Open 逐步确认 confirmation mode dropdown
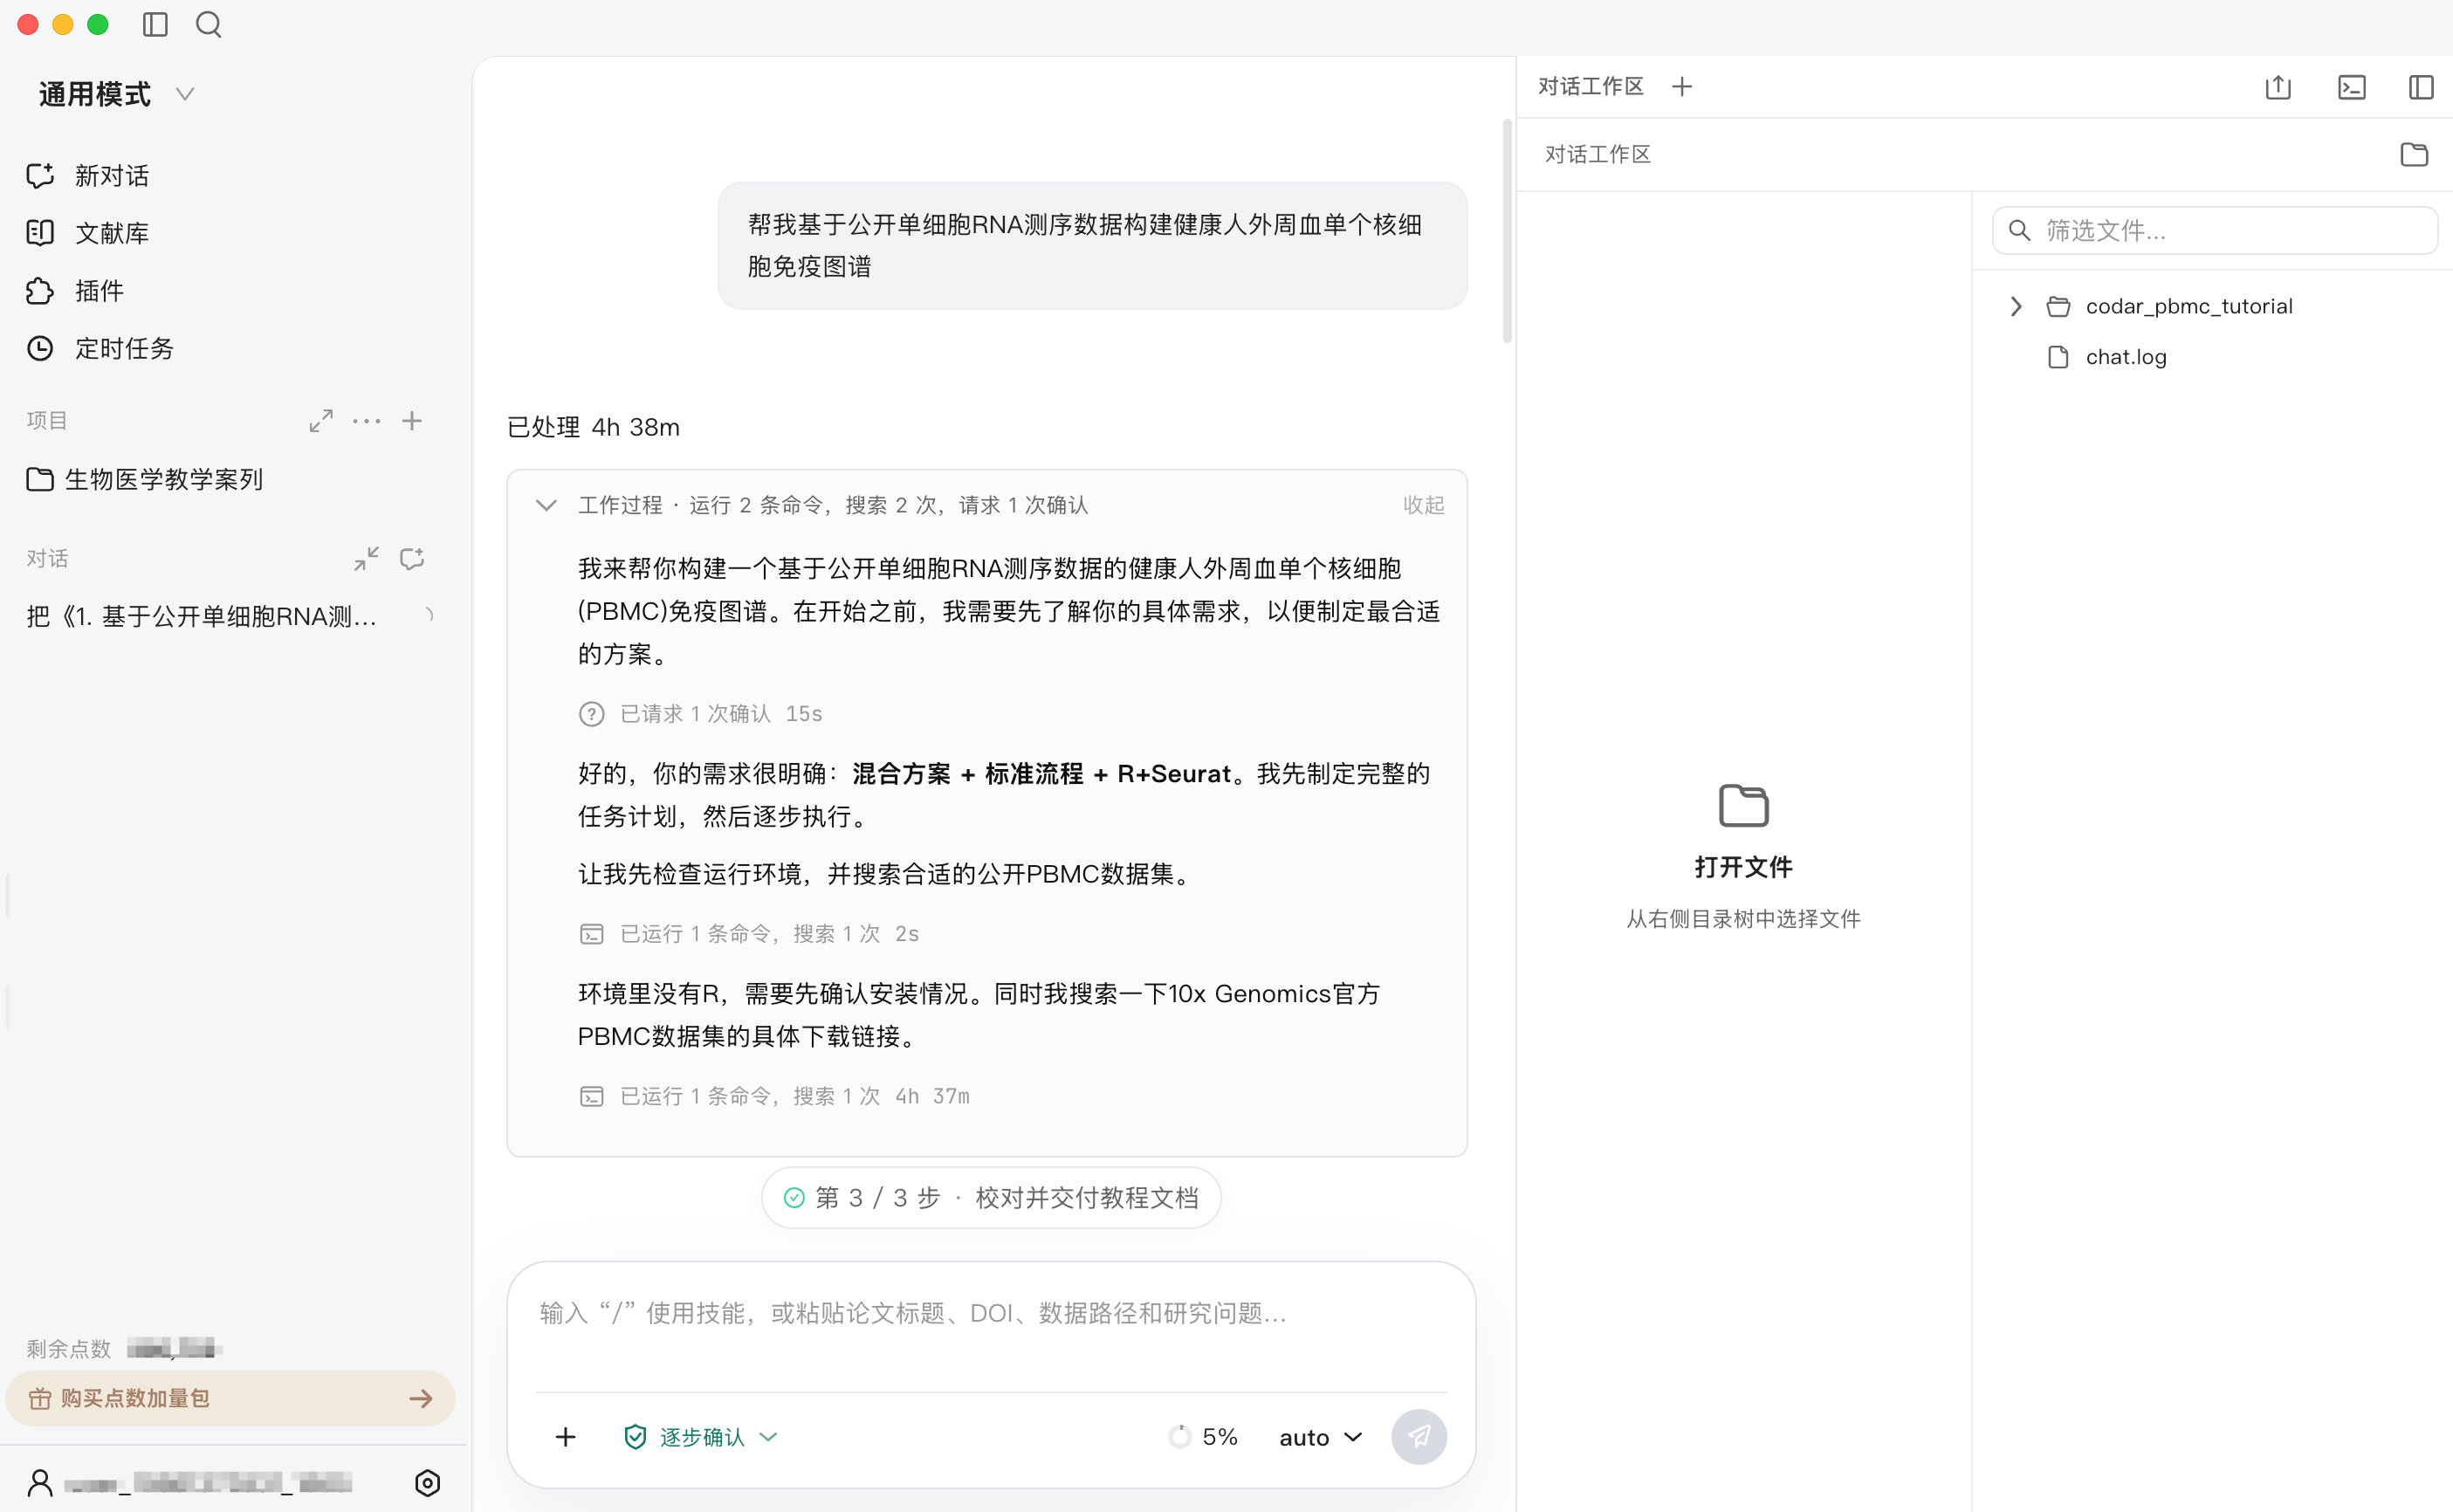2453x1512 pixels. pyautogui.click(x=700, y=1437)
